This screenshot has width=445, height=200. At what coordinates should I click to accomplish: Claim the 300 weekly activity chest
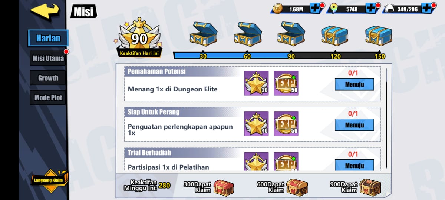pos(223,187)
